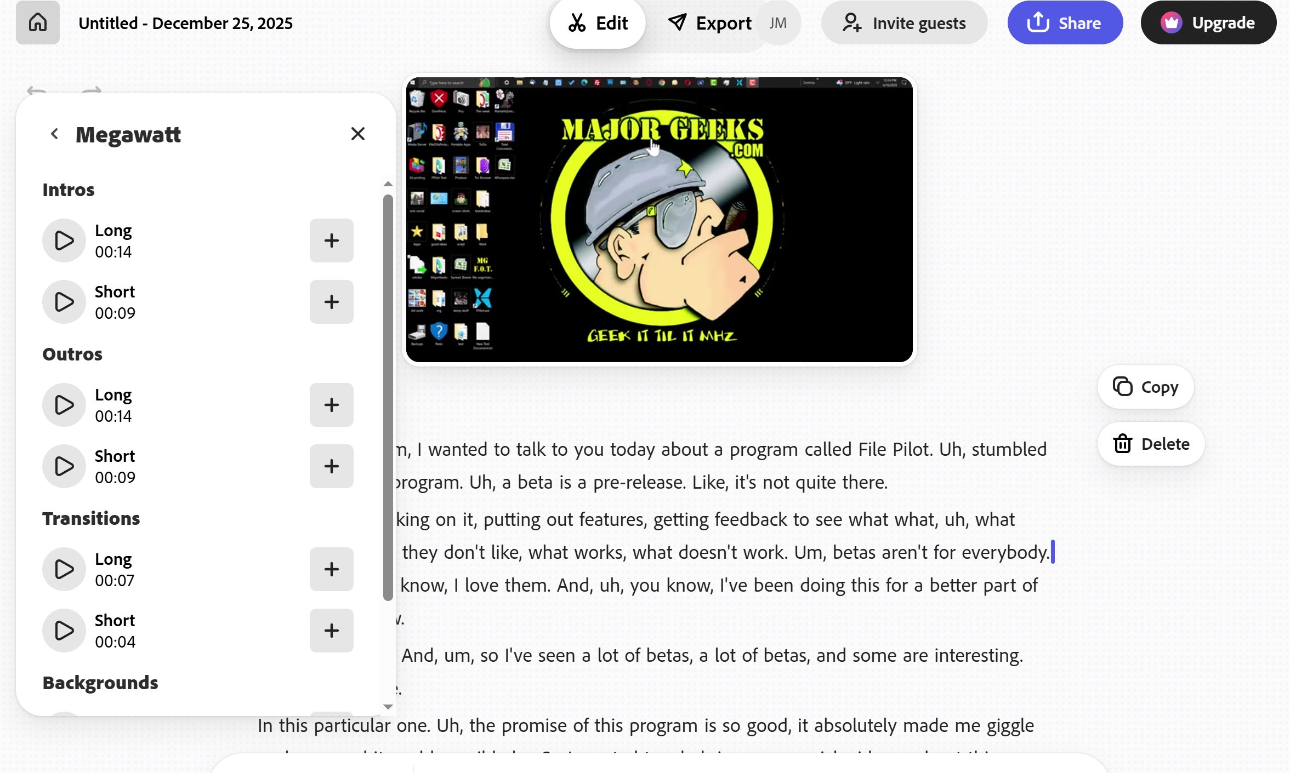Add the Short intro to project
Image resolution: width=1290 pixels, height=773 pixels.
[x=331, y=302]
